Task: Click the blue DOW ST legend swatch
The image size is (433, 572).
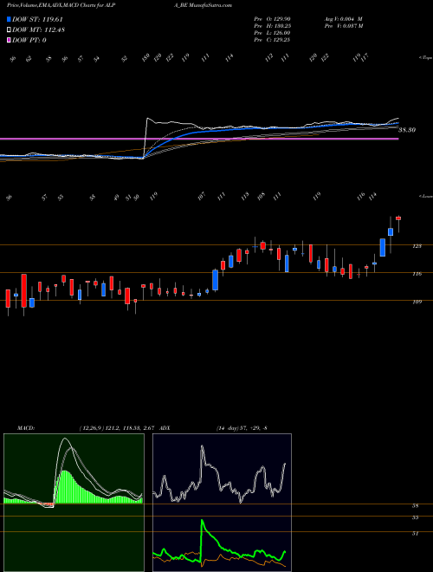Action: point(9,20)
